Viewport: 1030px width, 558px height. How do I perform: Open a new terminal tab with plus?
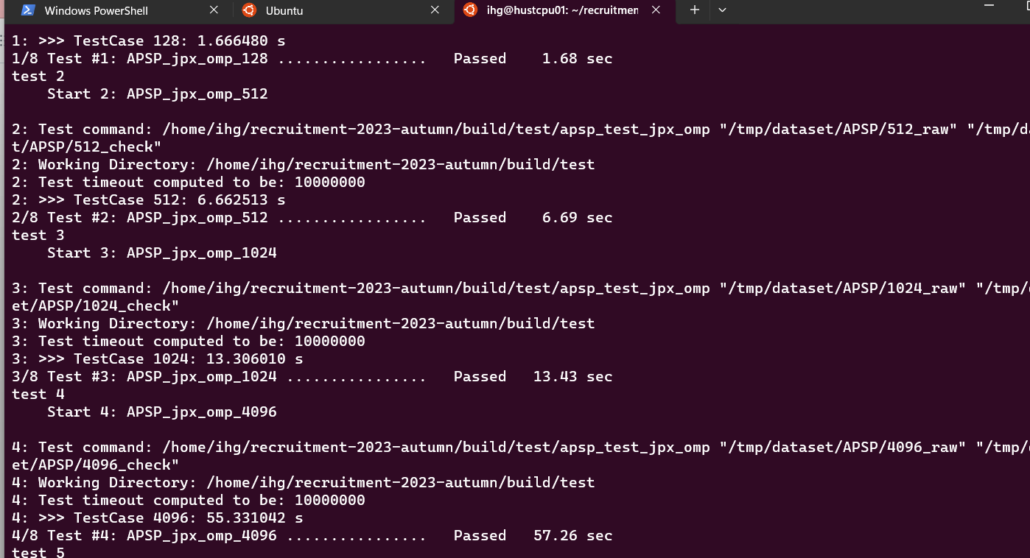tap(694, 10)
